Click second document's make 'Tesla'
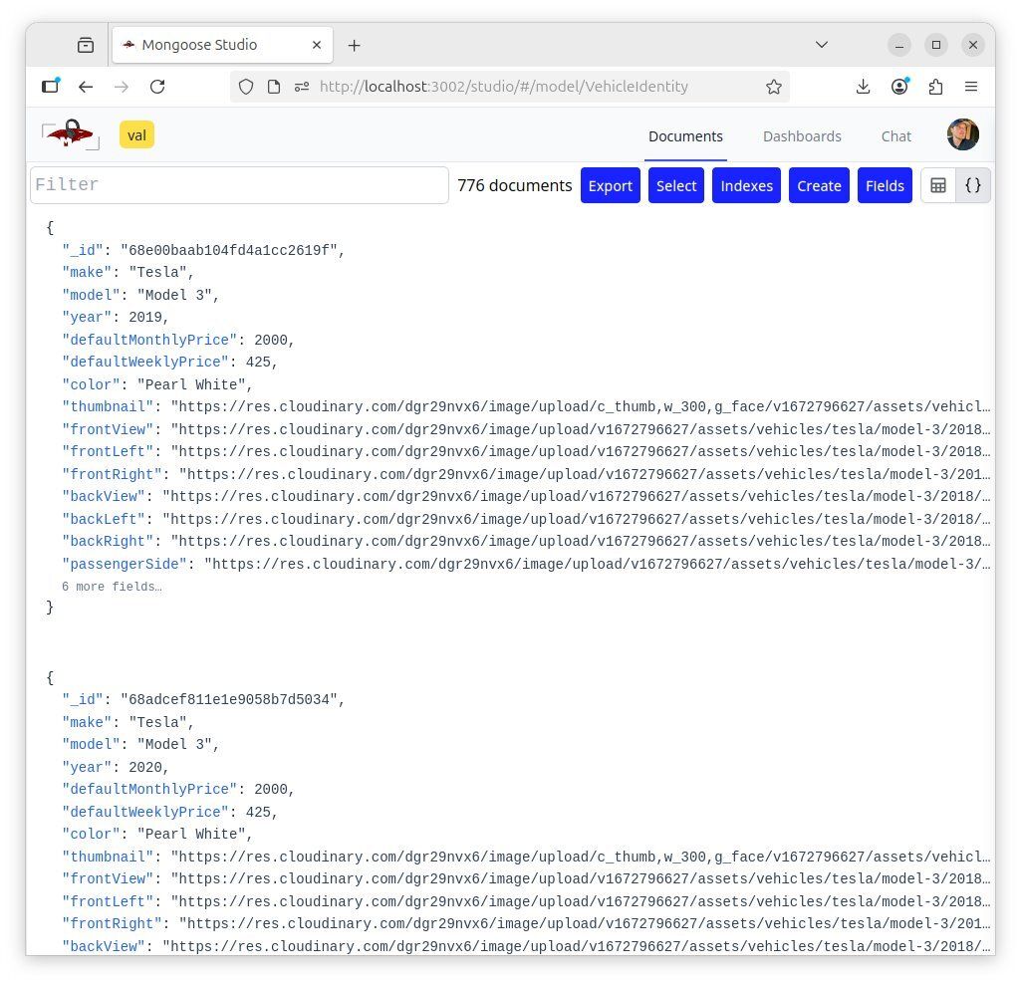This screenshot has height=984, width=1021. click(157, 722)
